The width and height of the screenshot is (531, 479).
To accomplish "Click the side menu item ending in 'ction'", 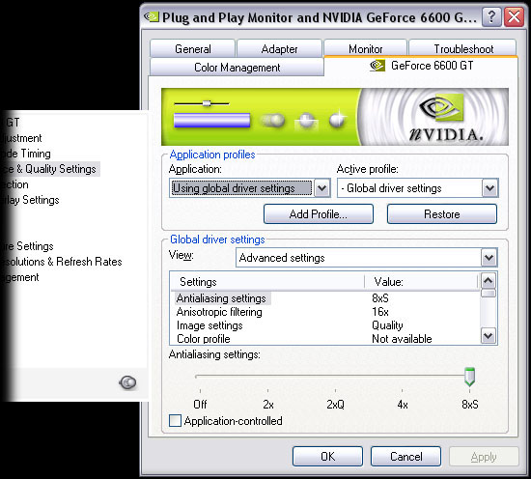I will 14,184.
